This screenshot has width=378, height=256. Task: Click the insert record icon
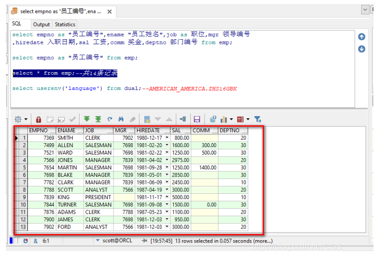pos(50,119)
